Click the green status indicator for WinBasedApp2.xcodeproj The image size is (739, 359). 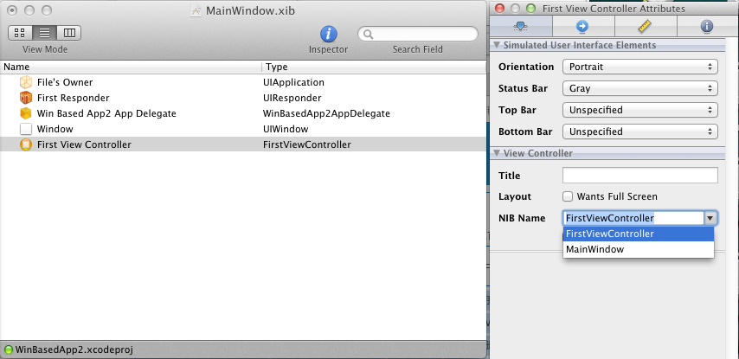point(8,349)
